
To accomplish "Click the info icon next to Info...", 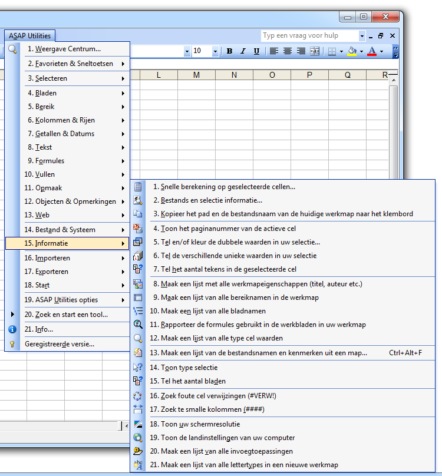I will 12,329.
